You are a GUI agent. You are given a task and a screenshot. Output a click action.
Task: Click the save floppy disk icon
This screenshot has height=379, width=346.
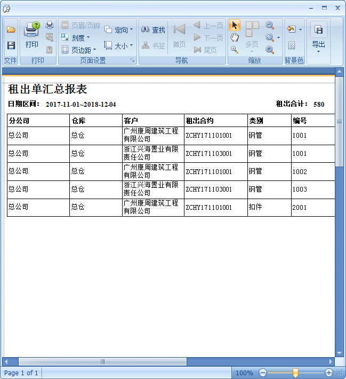[x=11, y=45]
